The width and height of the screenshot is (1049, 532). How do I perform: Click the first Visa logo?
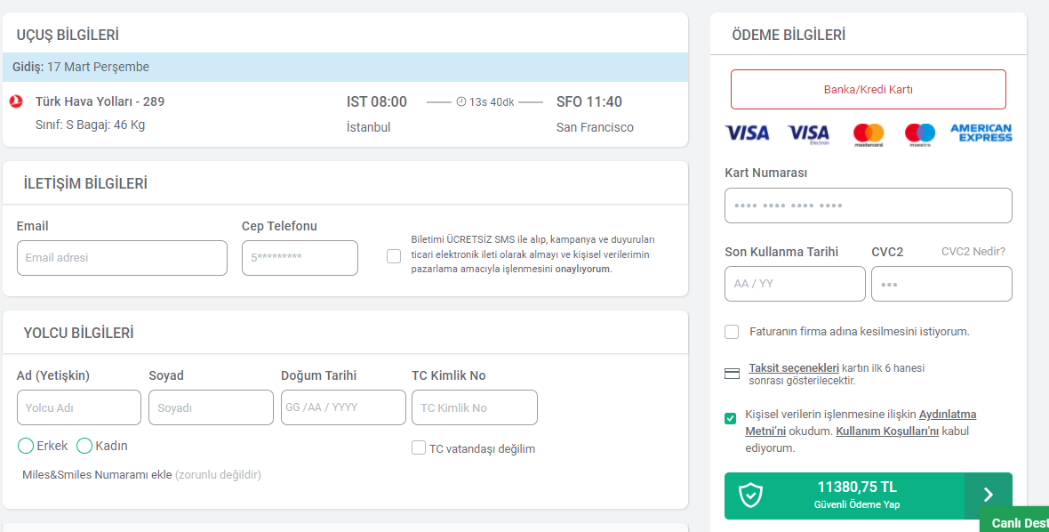747,133
